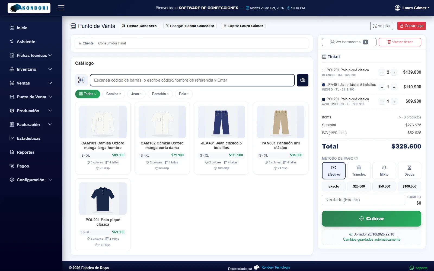Viewport: 434px width, 271px height.
Task: Select Mixto payment method
Action: (384, 171)
